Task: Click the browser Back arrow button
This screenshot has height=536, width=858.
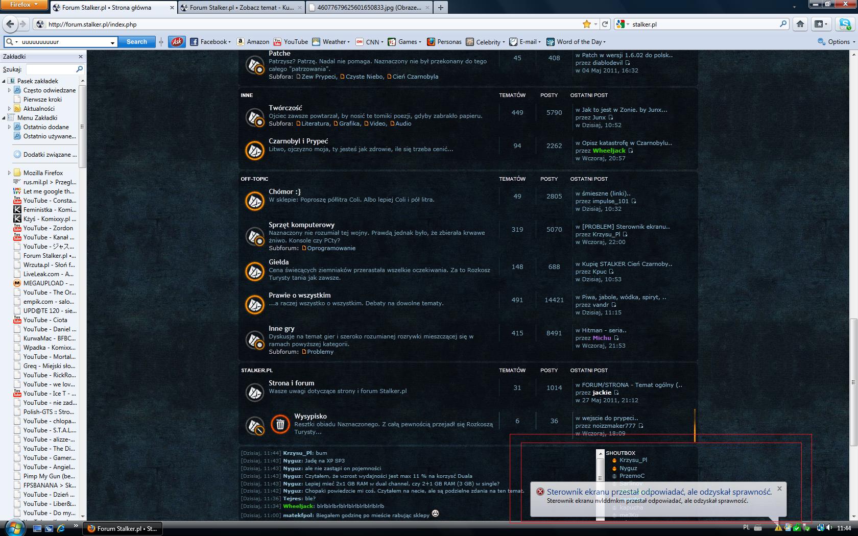Action: point(10,24)
